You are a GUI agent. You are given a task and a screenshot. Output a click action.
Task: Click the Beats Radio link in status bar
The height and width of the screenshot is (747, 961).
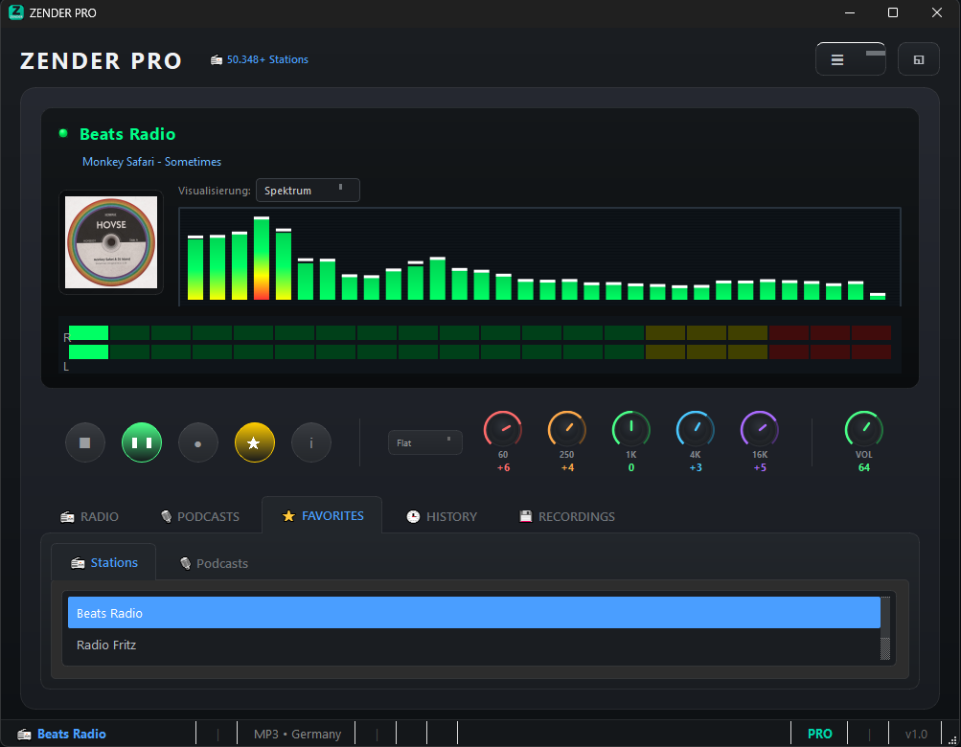72,735
